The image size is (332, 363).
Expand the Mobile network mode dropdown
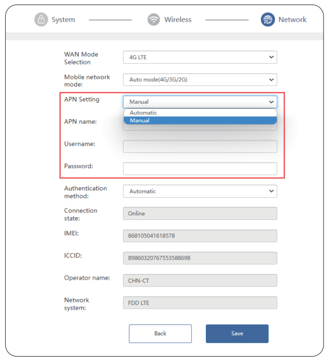click(x=200, y=80)
